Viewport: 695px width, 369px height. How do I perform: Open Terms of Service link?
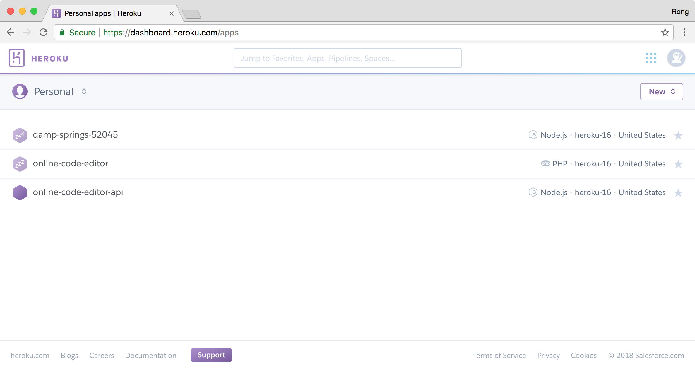(x=499, y=355)
